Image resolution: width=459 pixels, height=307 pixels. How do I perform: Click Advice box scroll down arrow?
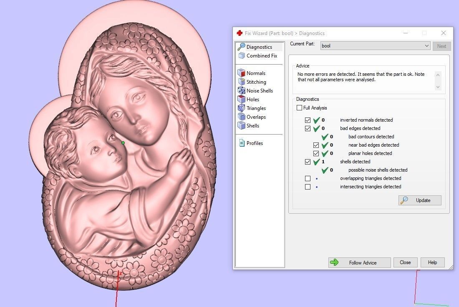[438, 87]
